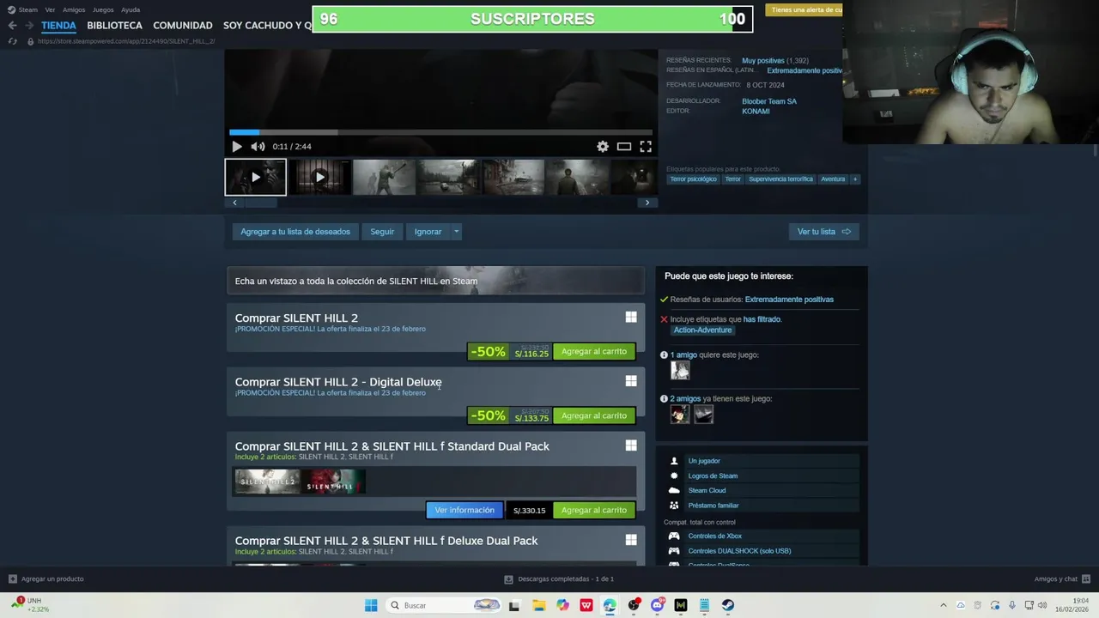This screenshot has width=1099, height=618.
Task: Expand the Ignorar dropdown arrow
Action: (456, 232)
